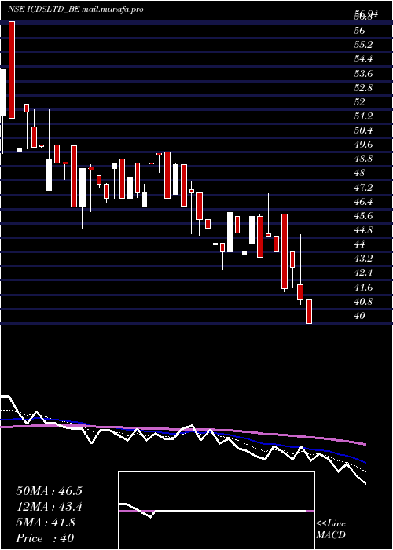Click the 50.4 price axis label

pyautogui.click(x=363, y=130)
